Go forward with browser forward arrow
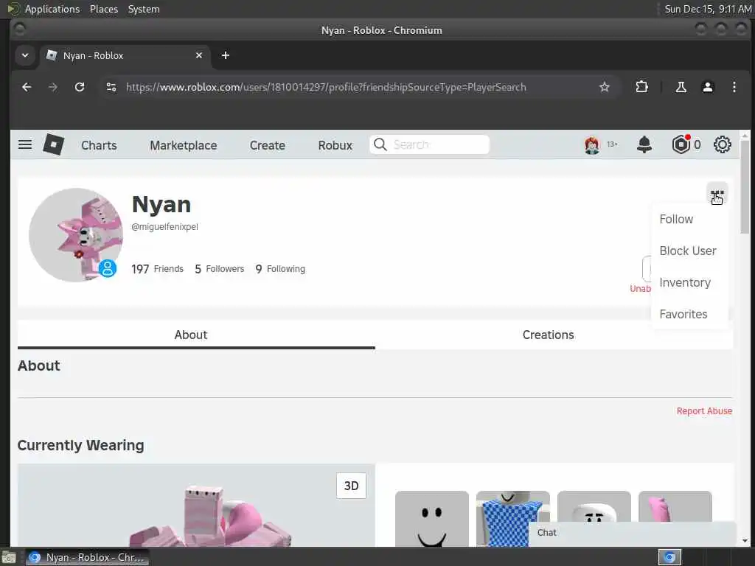 click(53, 87)
